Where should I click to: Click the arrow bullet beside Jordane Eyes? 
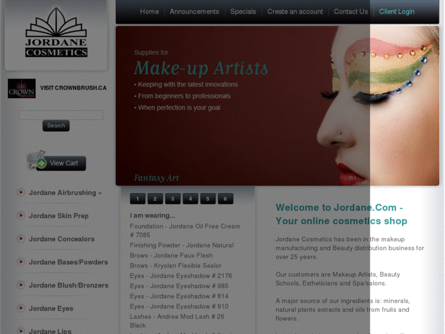coord(21,308)
